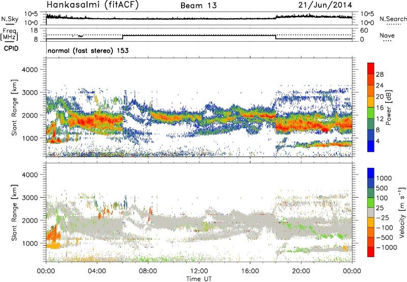Select the 4000 tick of the power panel
The image size is (407, 282).
tap(30, 70)
